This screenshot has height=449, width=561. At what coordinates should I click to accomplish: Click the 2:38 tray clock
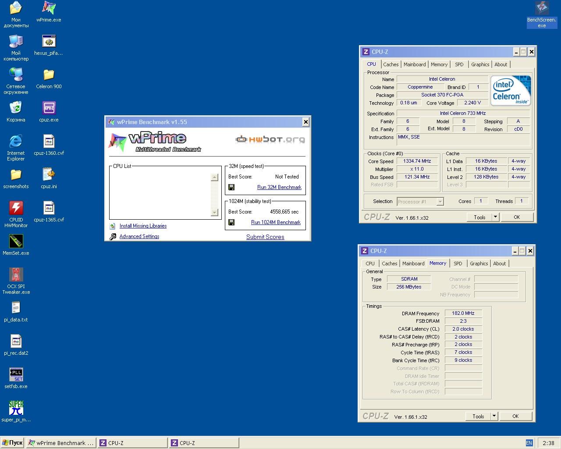click(x=548, y=443)
